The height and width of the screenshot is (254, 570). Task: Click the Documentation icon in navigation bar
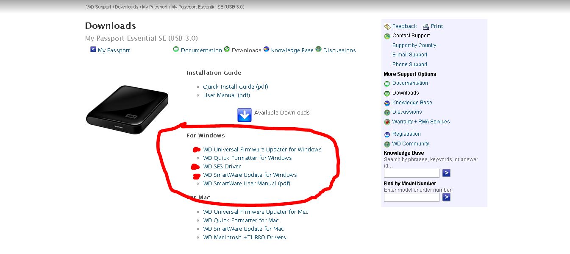(x=176, y=49)
